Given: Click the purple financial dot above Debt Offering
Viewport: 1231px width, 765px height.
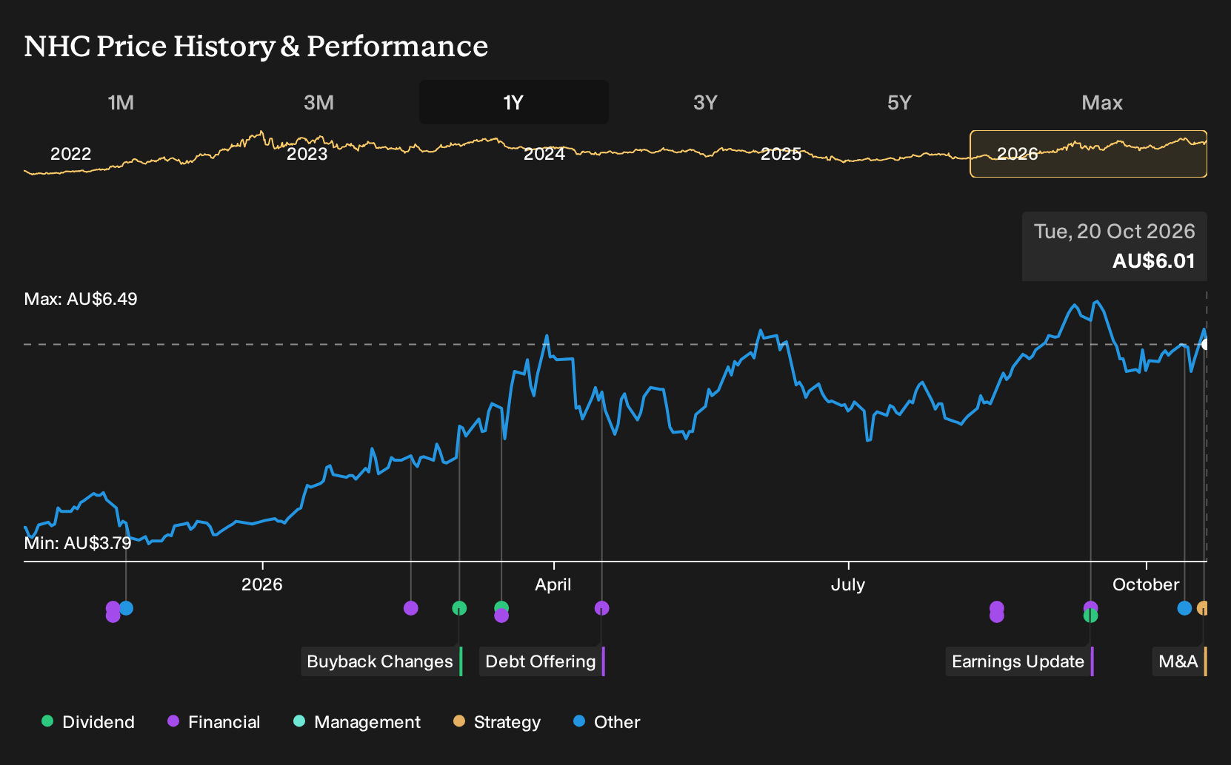Looking at the screenshot, I should (601, 608).
